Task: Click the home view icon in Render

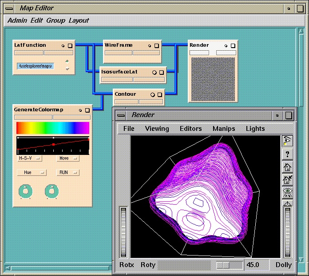Action: [x=287, y=167]
